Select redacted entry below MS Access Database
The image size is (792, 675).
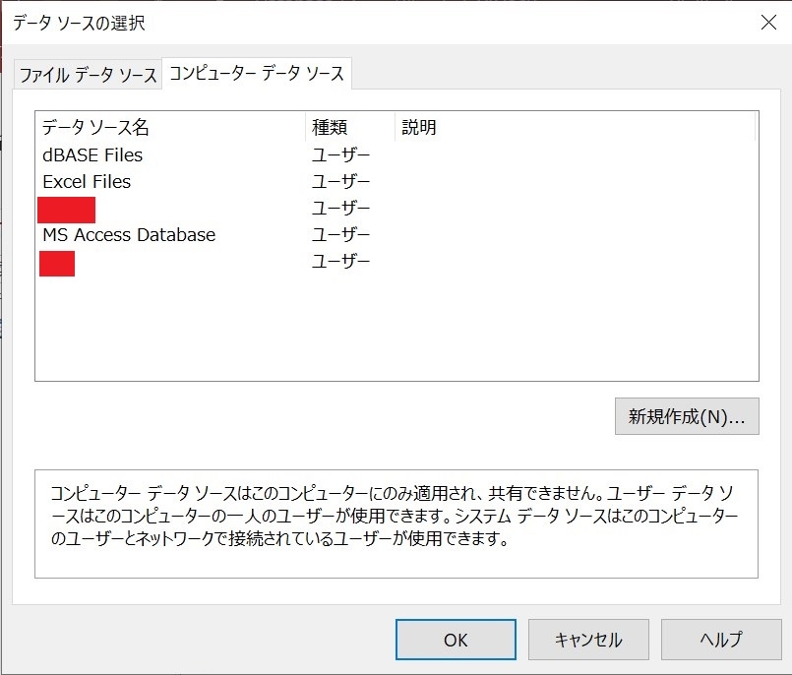point(58,263)
